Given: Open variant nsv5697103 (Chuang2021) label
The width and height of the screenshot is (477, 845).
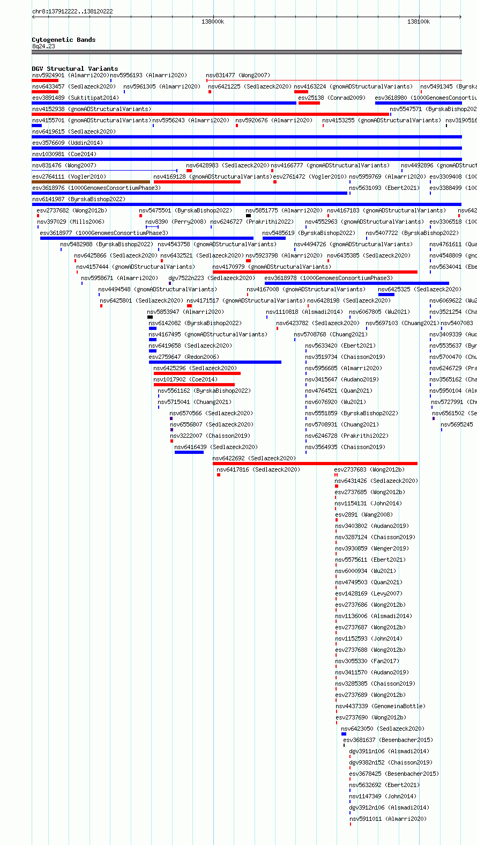Looking at the screenshot, I should tap(403, 323).
